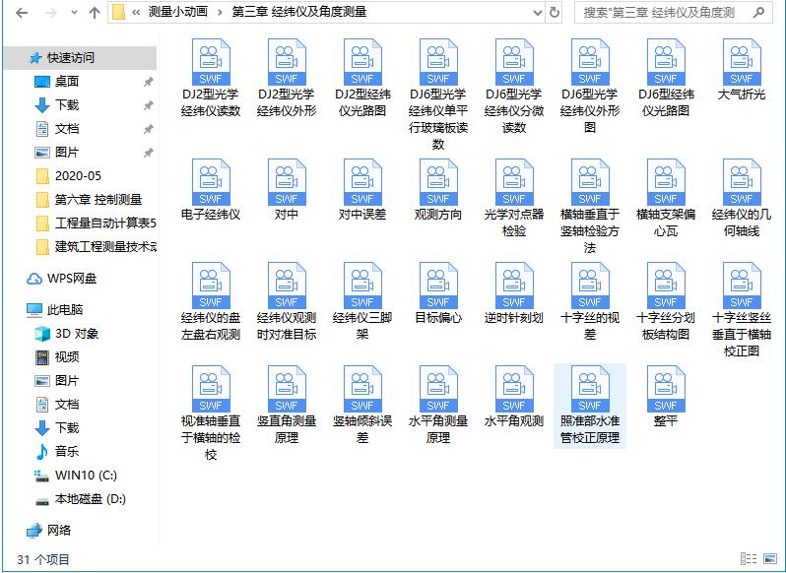The image size is (786, 573).
Task: Go back with the Back arrow
Action: pyautogui.click(x=22, y=13)
